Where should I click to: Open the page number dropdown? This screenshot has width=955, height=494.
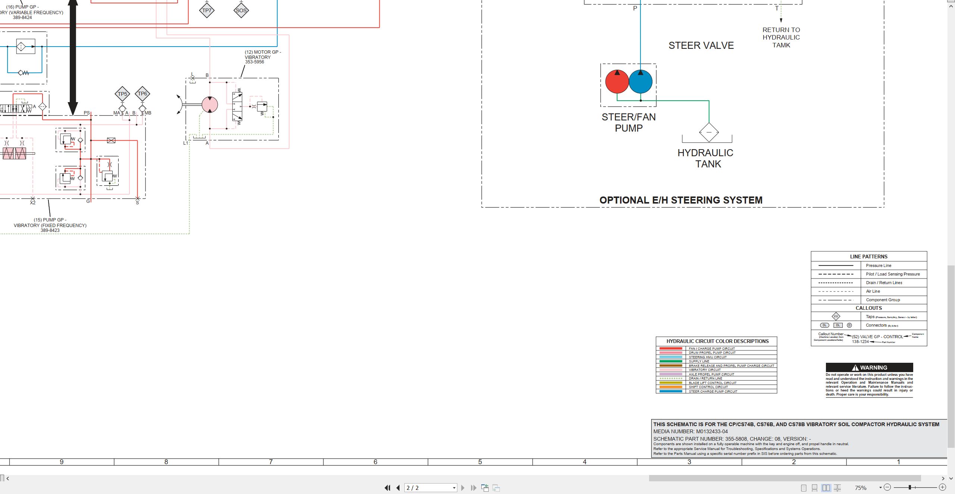(454, 488)
